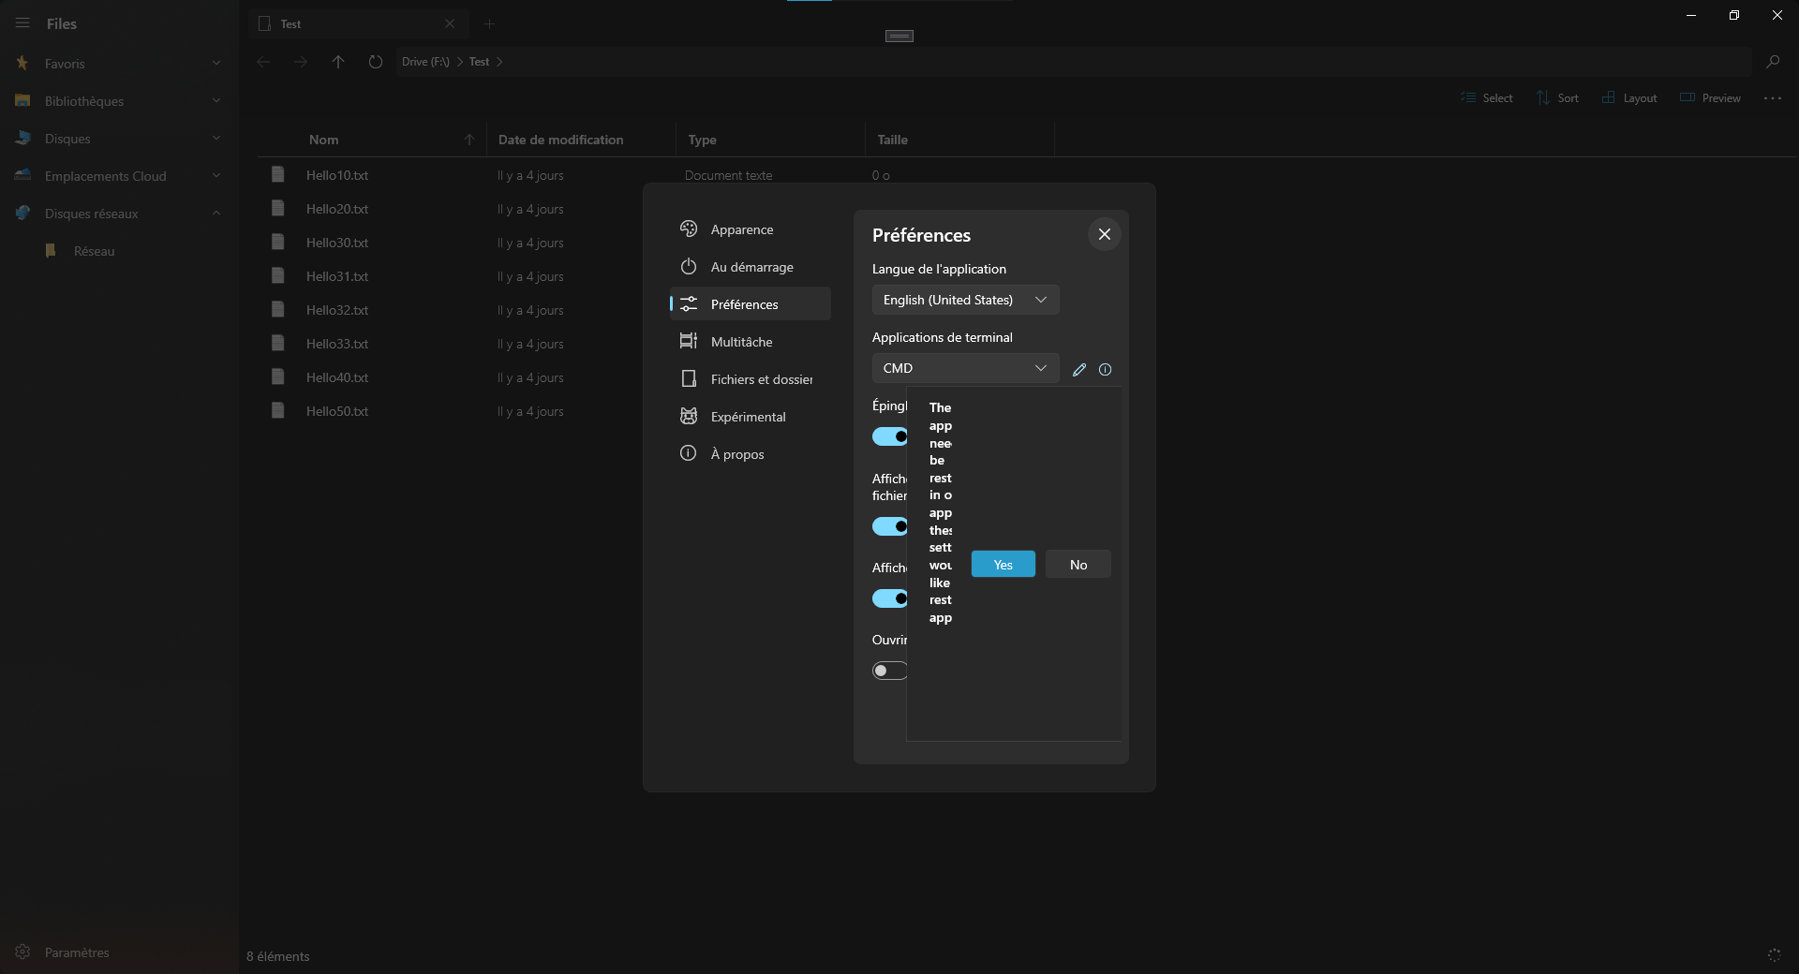The width and height of the screenshot is (1799, 974).
Task: Go up one folder level
Action: click(x=338, y=62)
